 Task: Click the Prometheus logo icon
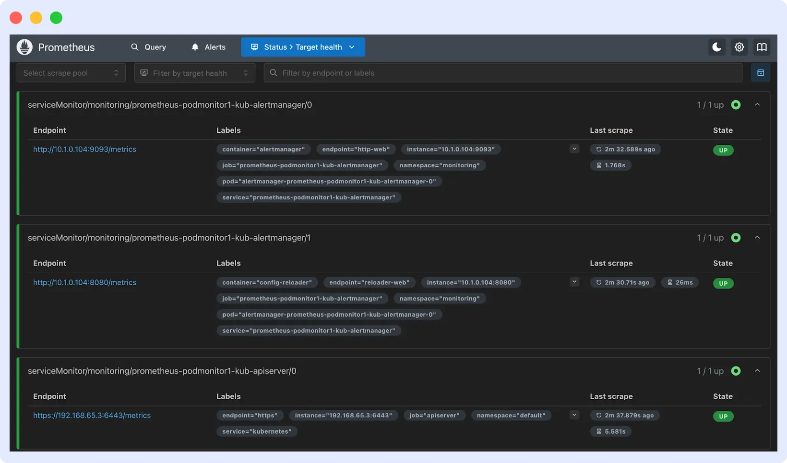pyautogui.click(x=24, y=47)
